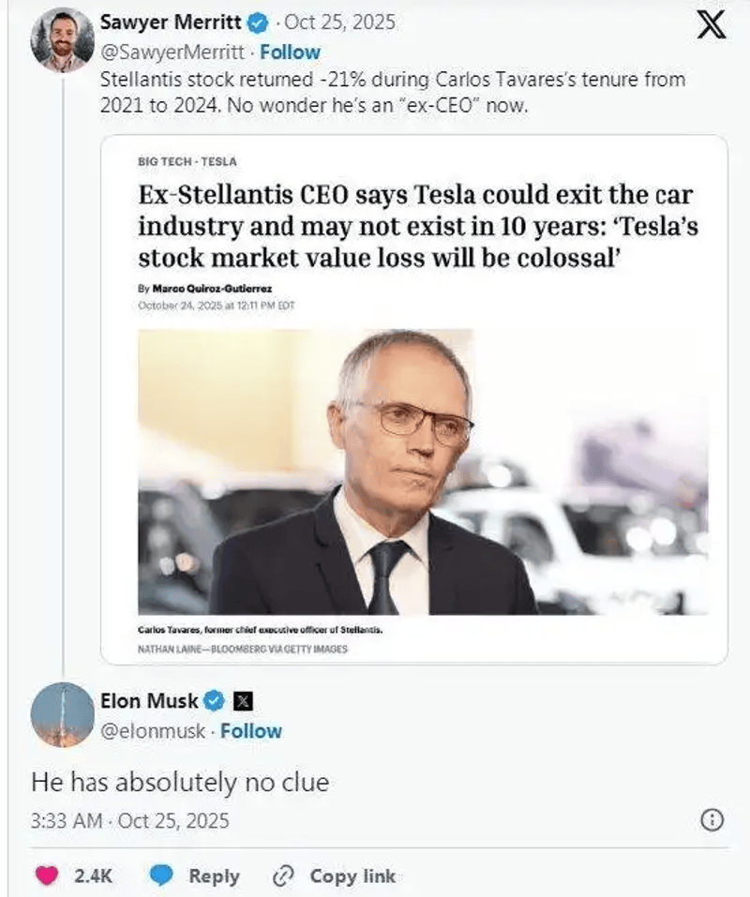Click the Reply text label

(214, 876)
